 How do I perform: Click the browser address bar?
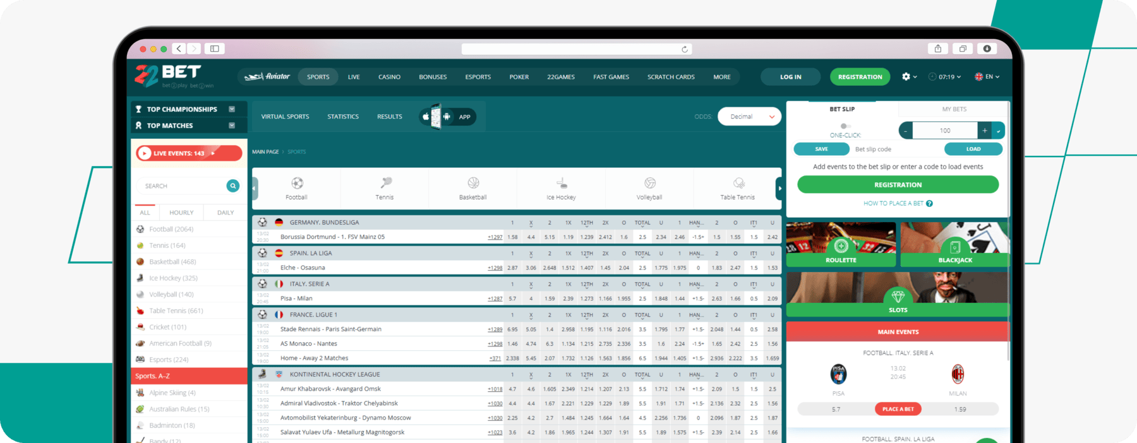pyautogui.click(x=576, y=49)
